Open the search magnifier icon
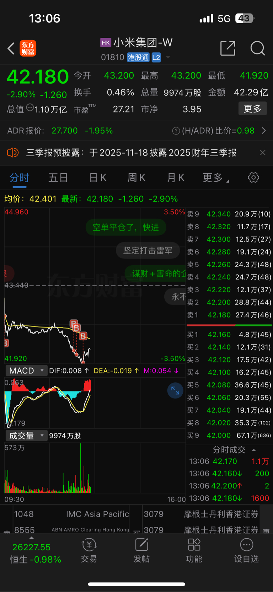The height and width of the screenshot is (592, 273). (258, 48)
